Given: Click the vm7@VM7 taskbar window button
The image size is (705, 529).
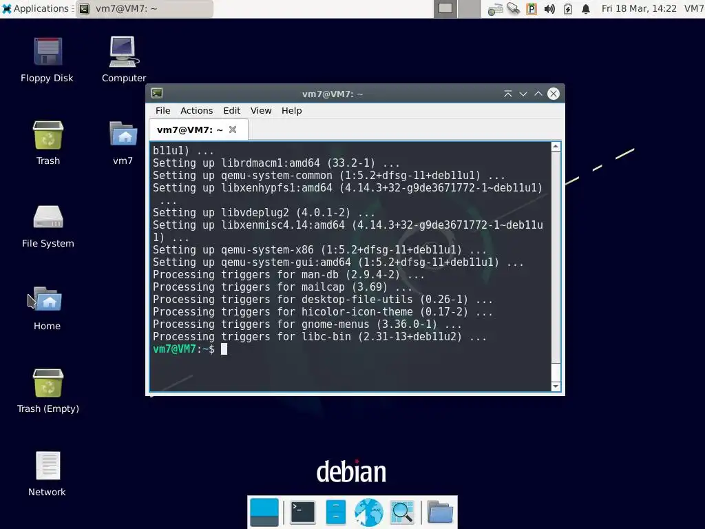Looking at the screenshot, I should (x=145, y=8).
